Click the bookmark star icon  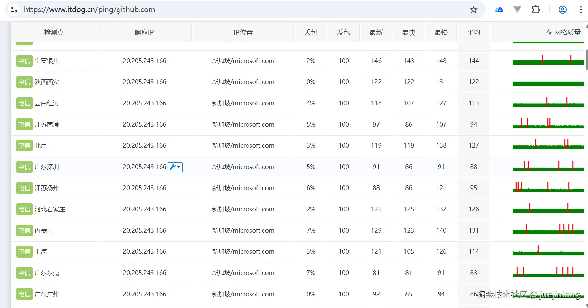pyautogui.click(x=473, y=10)
